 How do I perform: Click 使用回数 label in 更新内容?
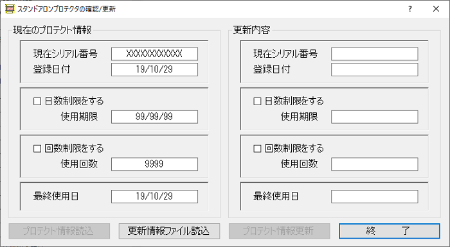pos(300,164)
